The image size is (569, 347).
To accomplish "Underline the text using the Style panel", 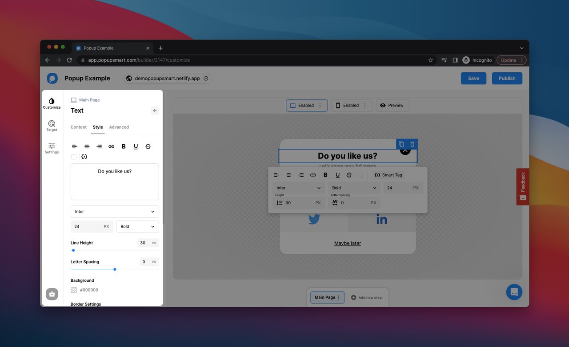I will click(136, 146).
